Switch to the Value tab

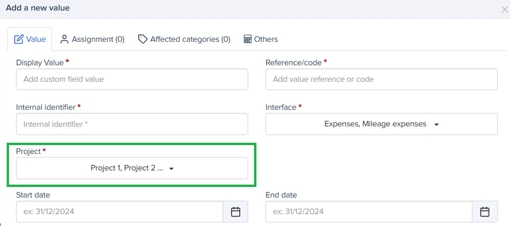point(30,39)
